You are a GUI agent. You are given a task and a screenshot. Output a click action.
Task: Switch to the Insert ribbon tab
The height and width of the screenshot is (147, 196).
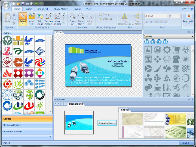click(29, 9)
